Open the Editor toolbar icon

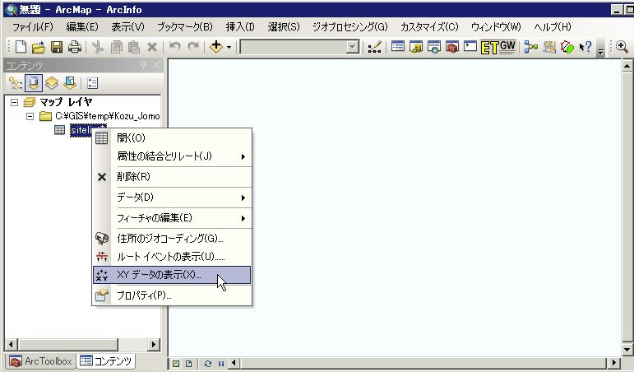[x=374, y=47]
